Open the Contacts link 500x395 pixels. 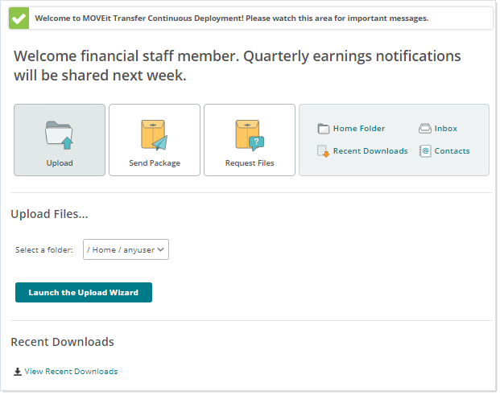click(452, 151)
